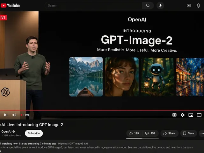Enable miniplayer mode
The width and height of the screenshot is (204, 153).
point(191,115)
